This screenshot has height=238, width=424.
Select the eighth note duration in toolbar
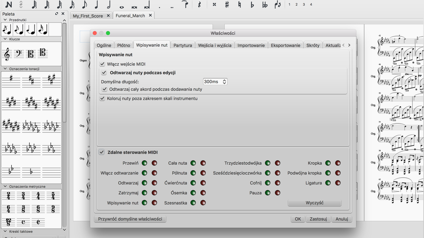click(x=85, y=4)
